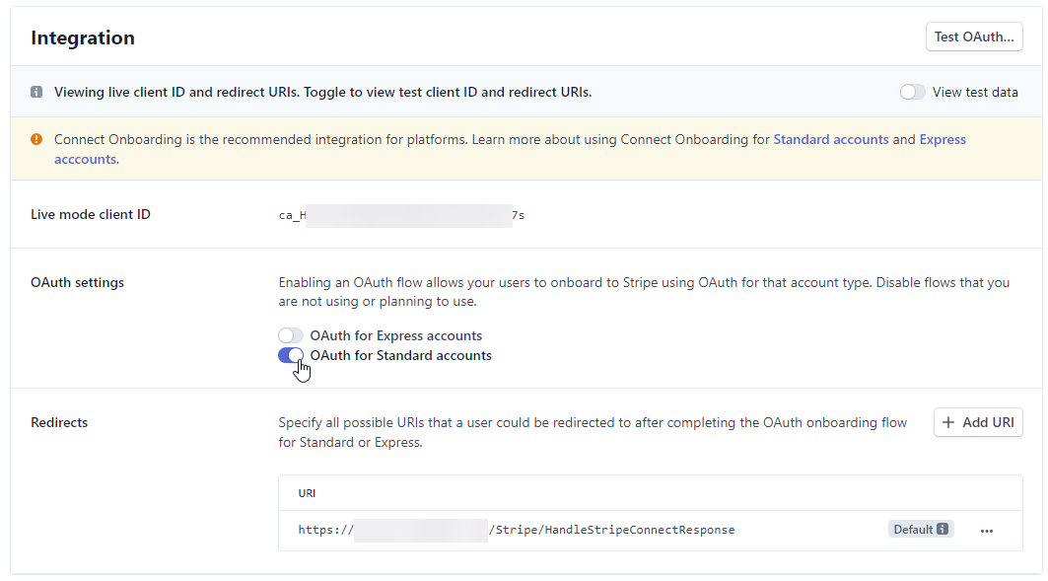Click the Redirects section label
Image resolution: width=1048 pixels, height=581 pixels.
59,422
